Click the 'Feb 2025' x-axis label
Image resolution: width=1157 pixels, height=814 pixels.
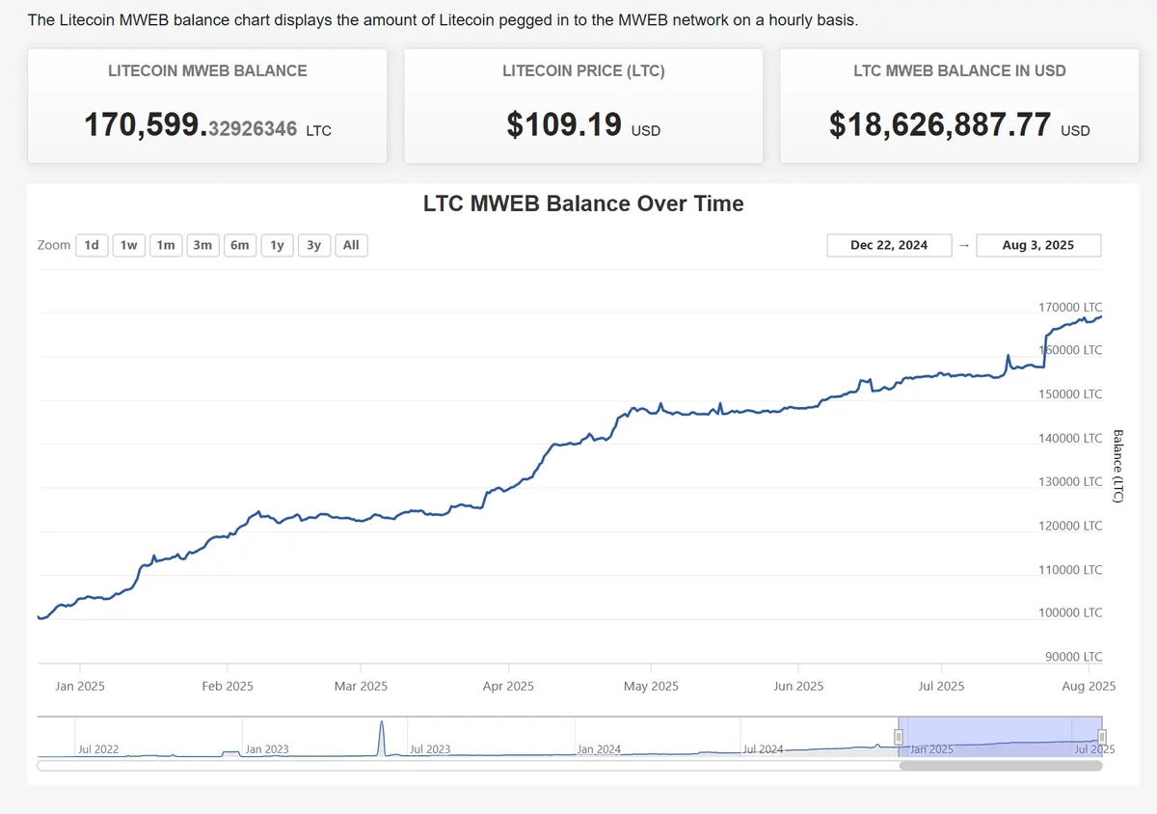click(x=228, y=686)
